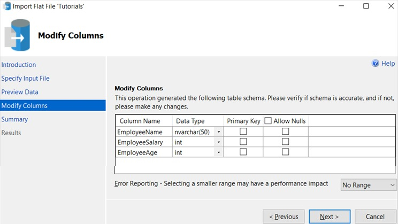Viewport: 398px width, 224px height.
Task: Go to the Introduction step
Action: point(19,65)
